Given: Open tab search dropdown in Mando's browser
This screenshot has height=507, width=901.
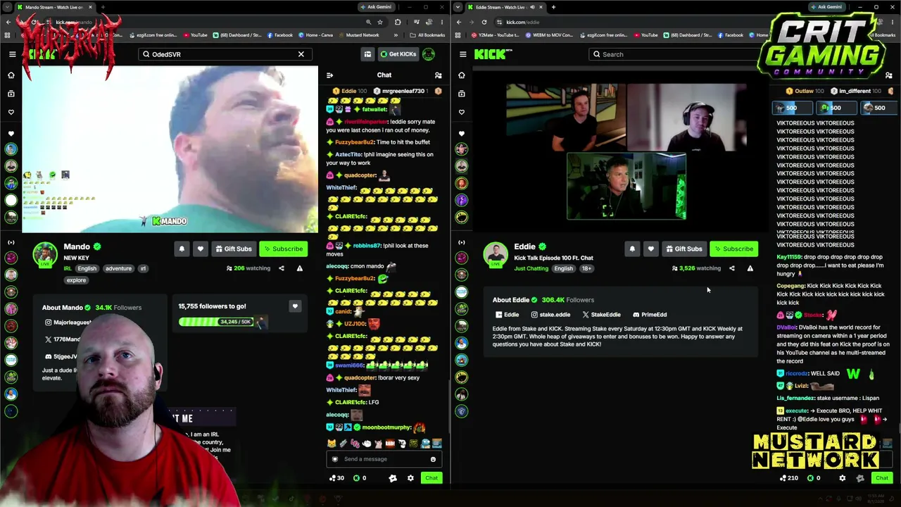Looking at the screenshot, I should coord(8,7).
